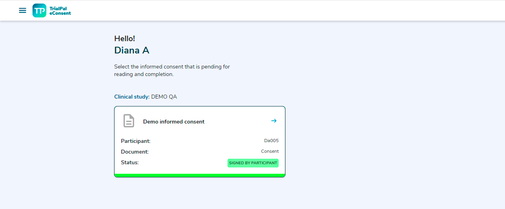Click the Participant label on the card
The height and width of the screenshot is (209, 505).
136,141
